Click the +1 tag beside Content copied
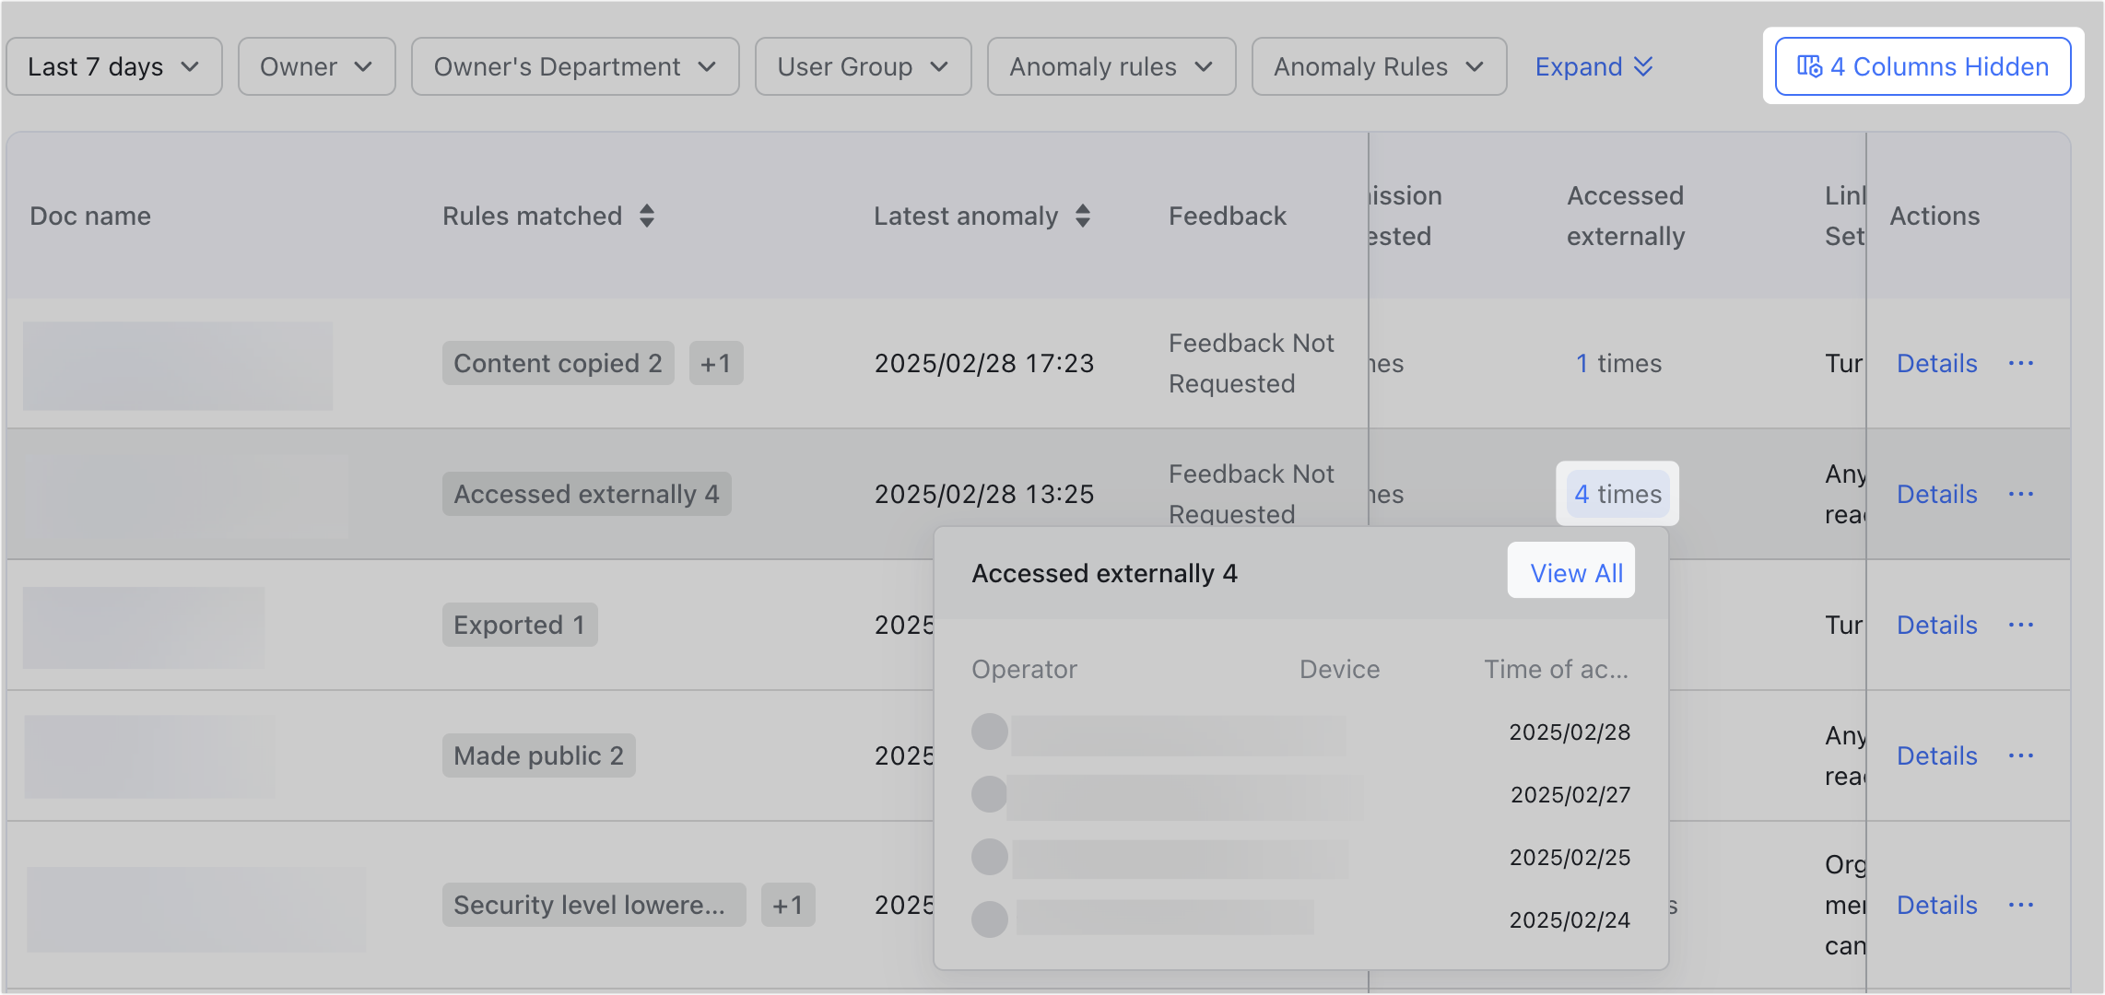2105x995 pixels. [715, 363]
